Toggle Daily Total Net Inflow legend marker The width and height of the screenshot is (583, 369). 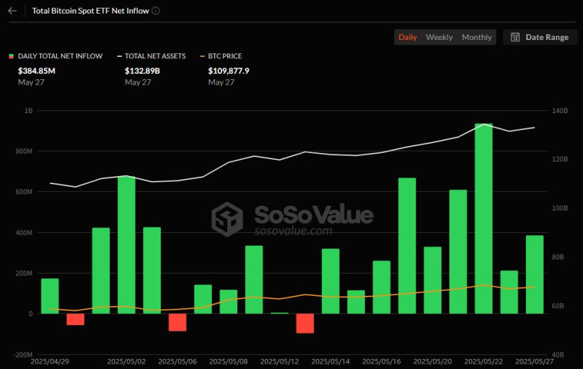(x=11, y=56)
